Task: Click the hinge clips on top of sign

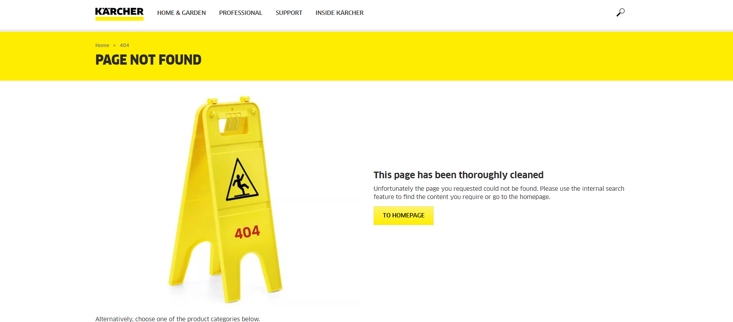Action: 228,99
